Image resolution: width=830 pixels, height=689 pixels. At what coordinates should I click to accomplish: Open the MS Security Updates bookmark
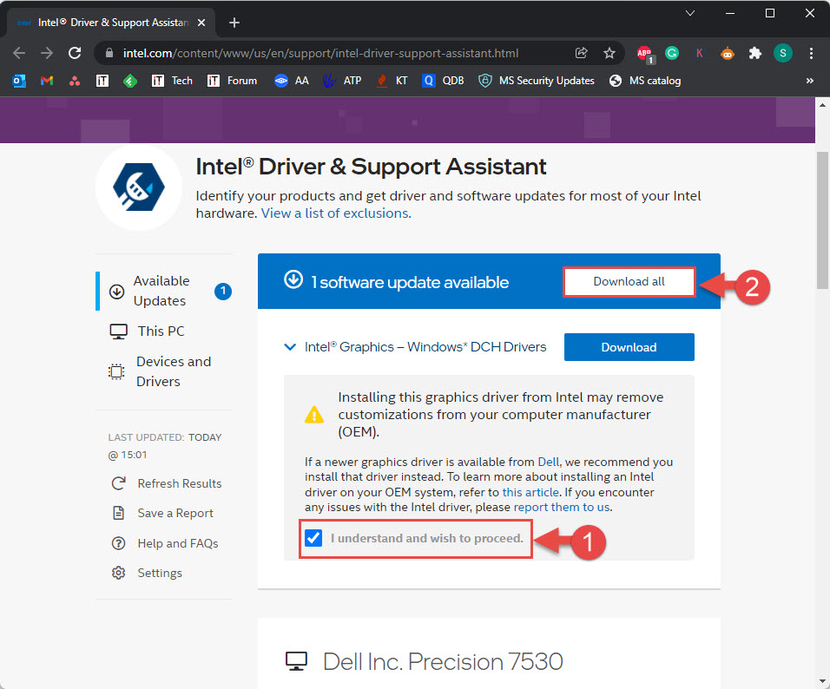(537, 81)
